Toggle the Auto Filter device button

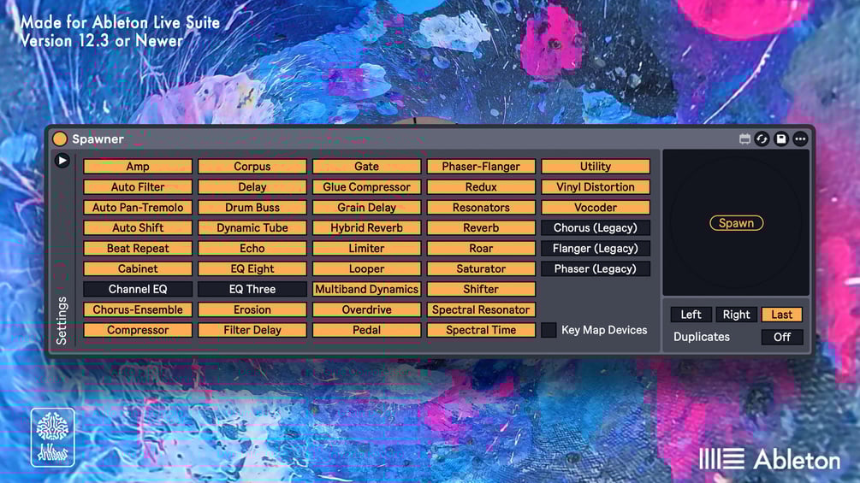pyautogui.click(x=138, y=186)
